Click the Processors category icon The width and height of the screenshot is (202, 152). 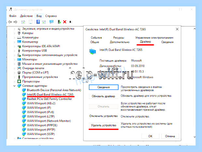click(x=19, y=81)
